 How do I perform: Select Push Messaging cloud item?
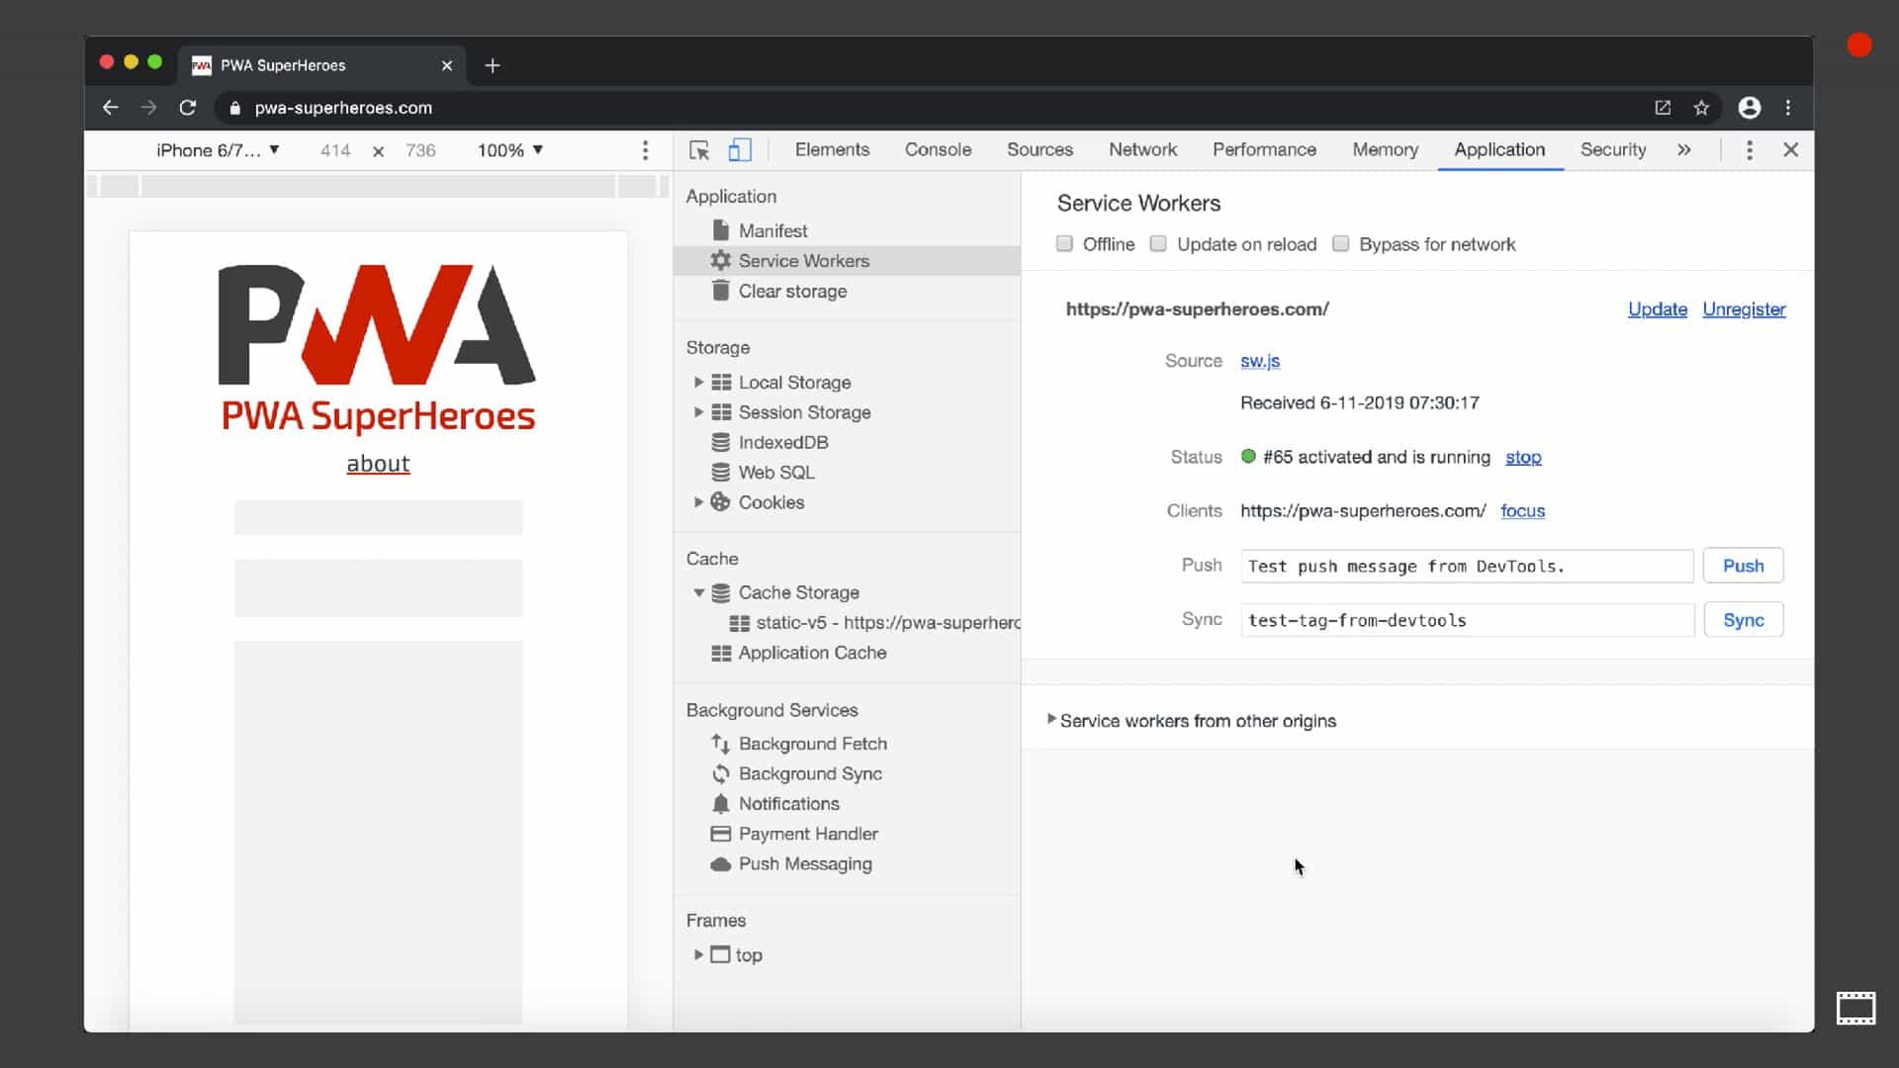pos(804,864)
